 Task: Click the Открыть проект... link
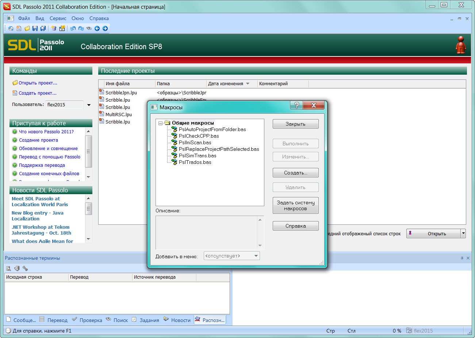pos(38,83)
